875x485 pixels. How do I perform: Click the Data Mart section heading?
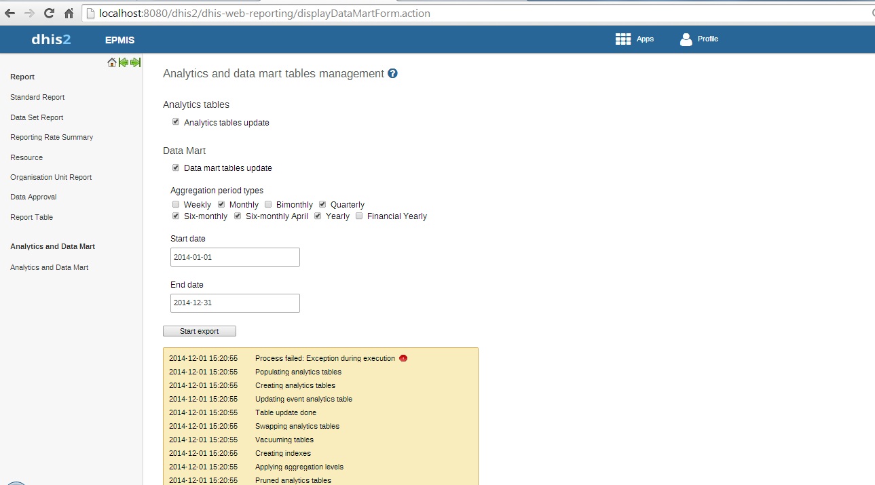coord(184,151)
